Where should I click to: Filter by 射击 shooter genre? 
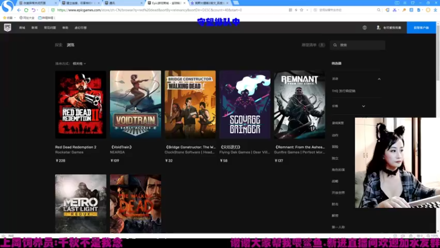[x=335, y=204]
